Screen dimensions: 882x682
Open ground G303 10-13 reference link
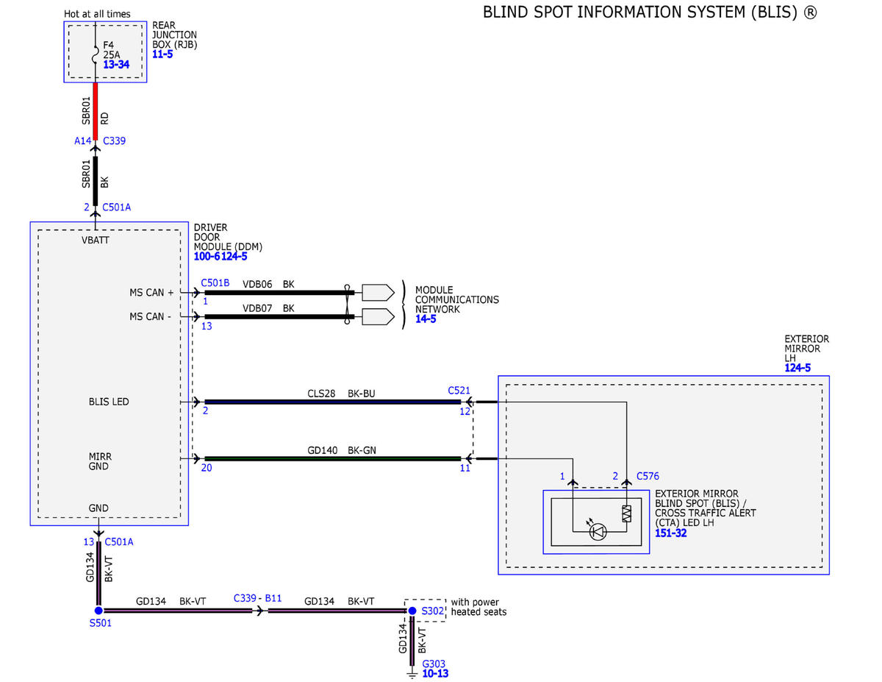coord(435,673)
